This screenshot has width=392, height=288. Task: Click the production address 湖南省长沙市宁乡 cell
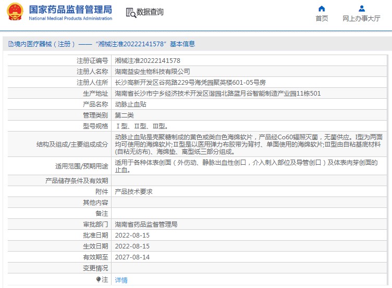249,93
